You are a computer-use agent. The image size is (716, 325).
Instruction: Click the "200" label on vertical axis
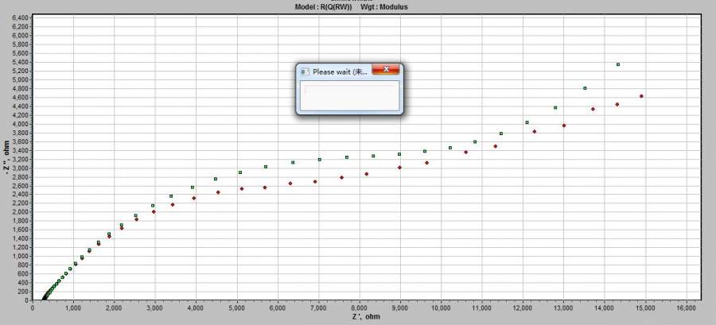tap(24, 292)
